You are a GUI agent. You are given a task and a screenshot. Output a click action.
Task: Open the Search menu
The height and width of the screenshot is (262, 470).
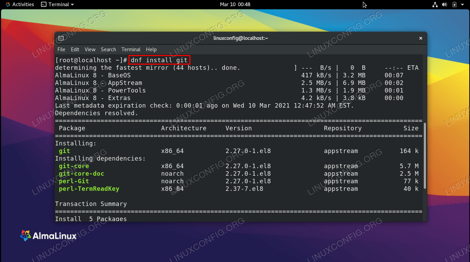(x=108, y=50)
